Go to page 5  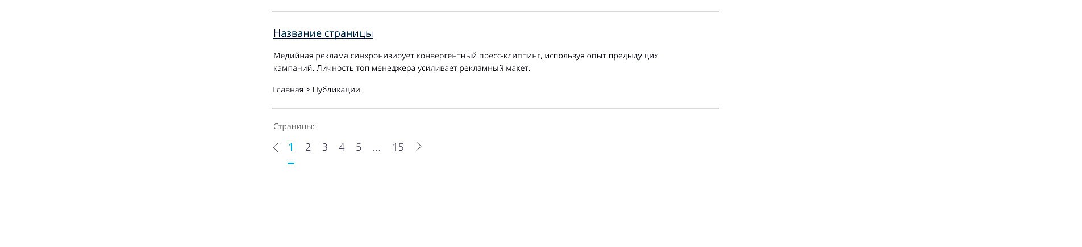359,147
